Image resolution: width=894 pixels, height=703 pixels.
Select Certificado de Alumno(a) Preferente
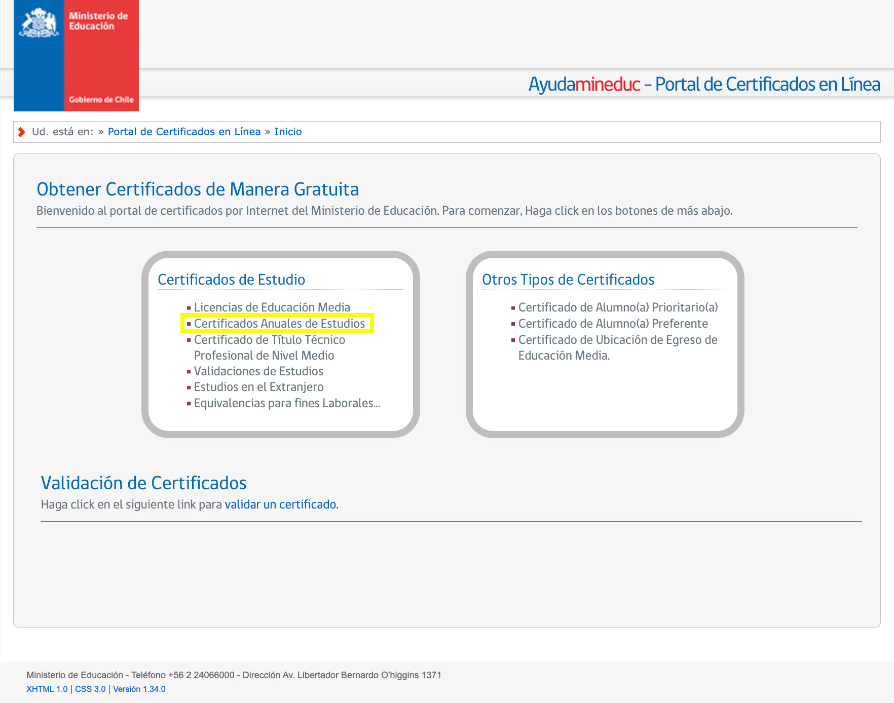[613, 324]
